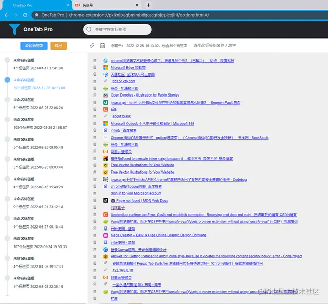Image resolution: width=328 pixels, height=304 pixels.
Task: Click the browser forward arrow
Action: coord(16,15)
